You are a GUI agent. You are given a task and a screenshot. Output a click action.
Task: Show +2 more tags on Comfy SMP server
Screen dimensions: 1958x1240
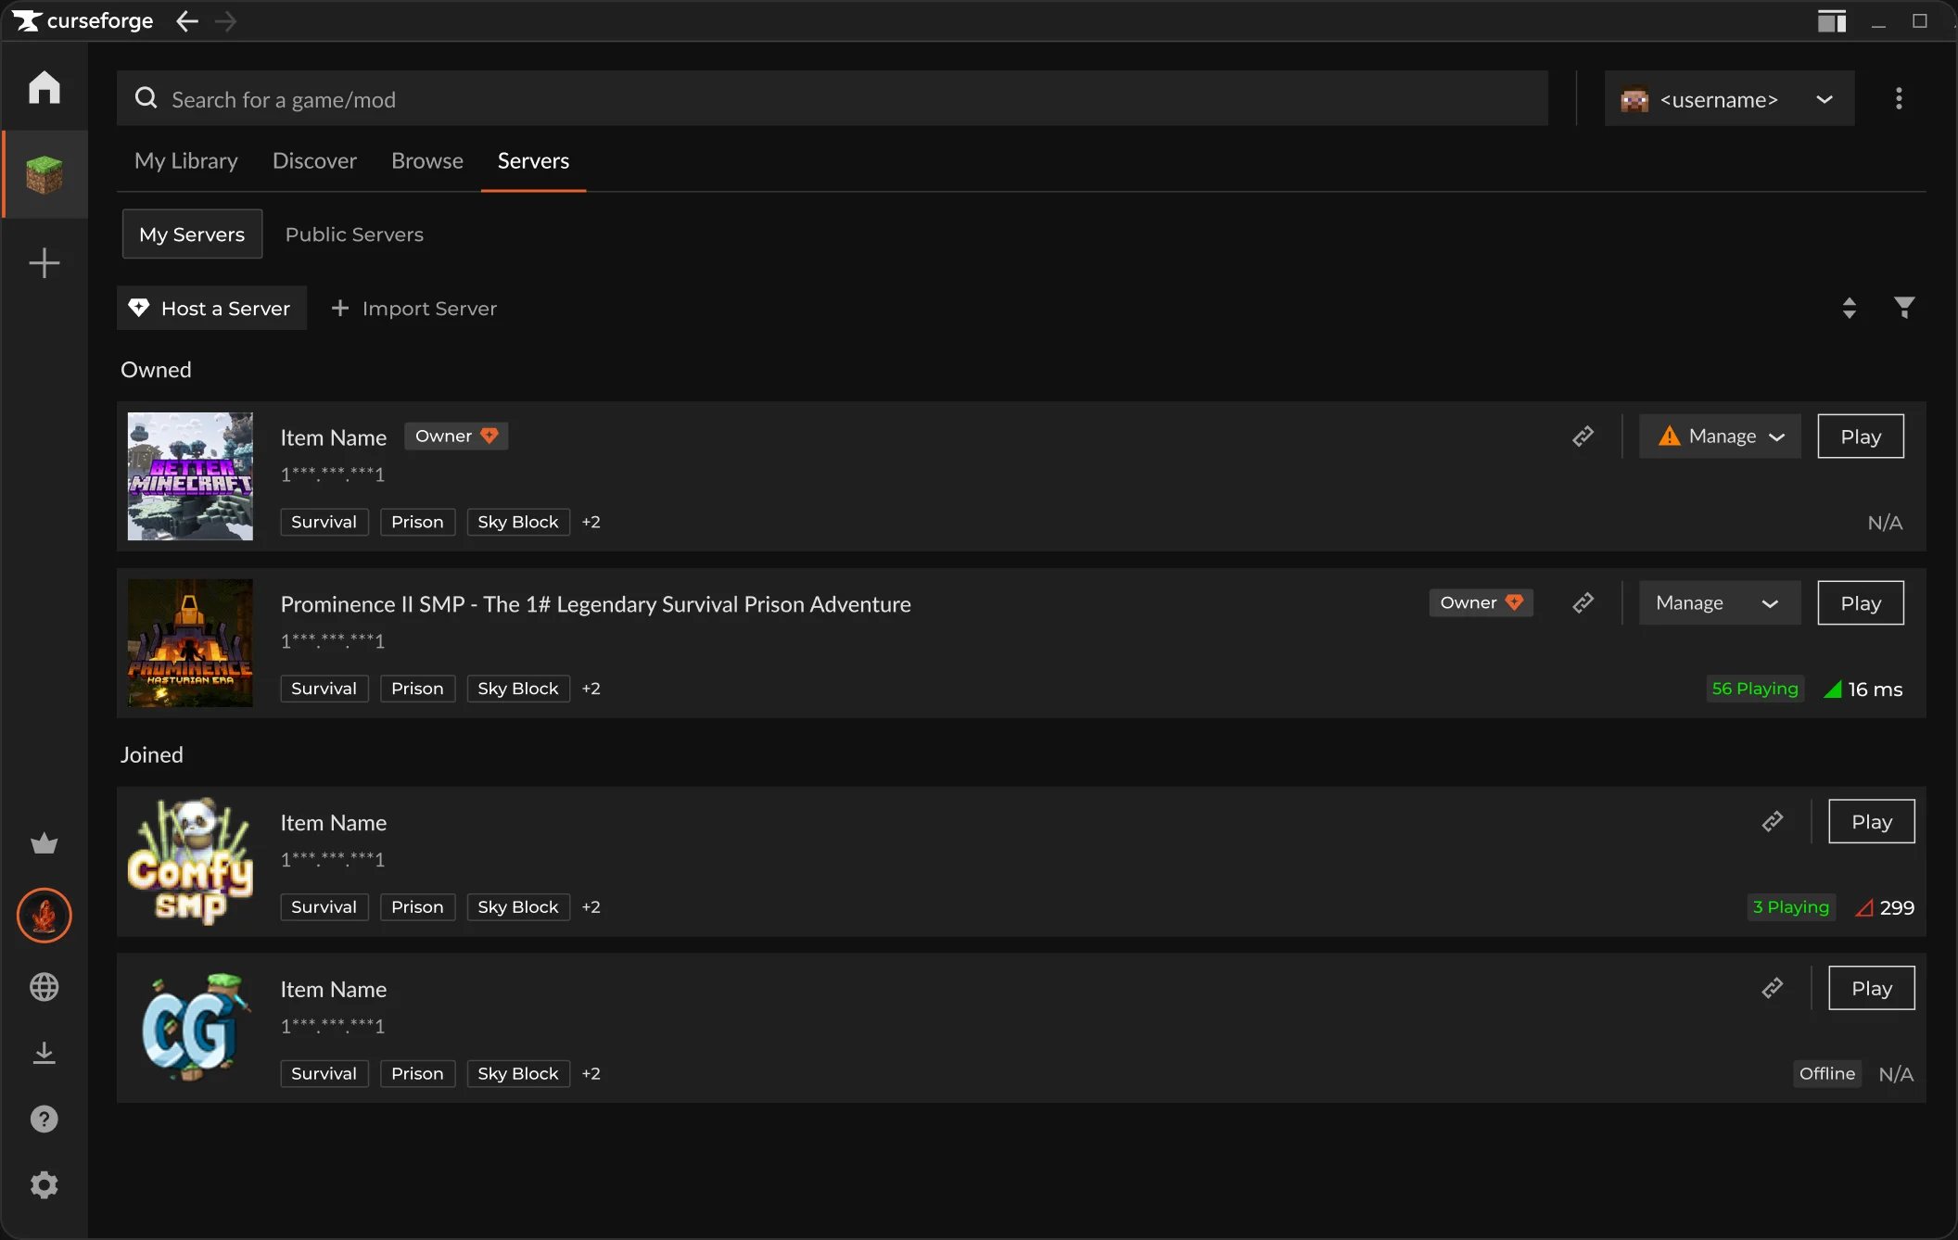(x=591, y=908)
